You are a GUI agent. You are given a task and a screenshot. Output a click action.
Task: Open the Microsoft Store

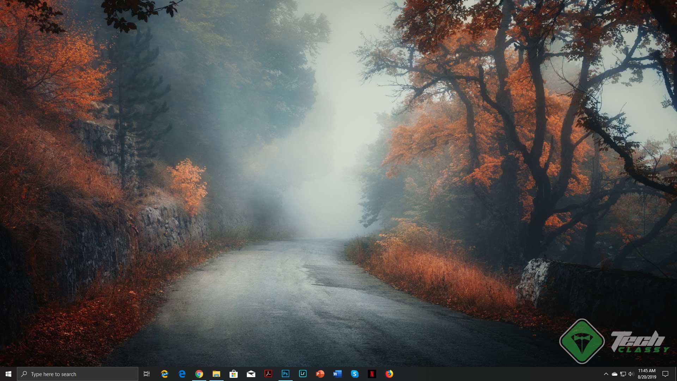coord(233,374)
